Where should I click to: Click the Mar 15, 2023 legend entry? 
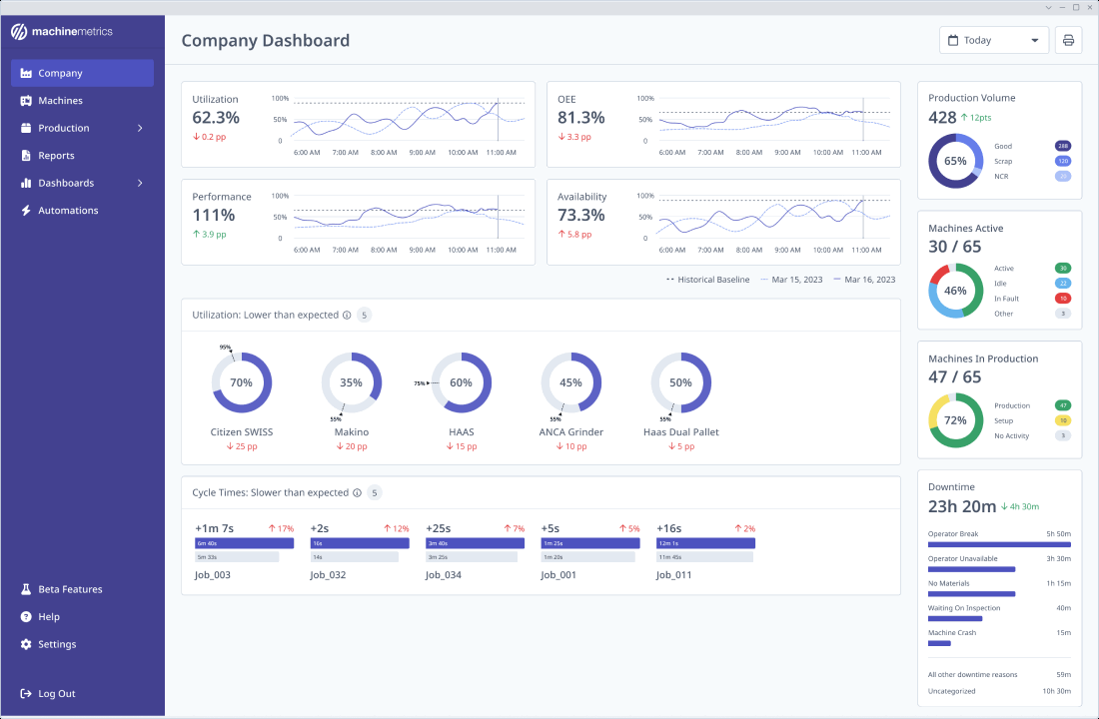click(791, 280)
